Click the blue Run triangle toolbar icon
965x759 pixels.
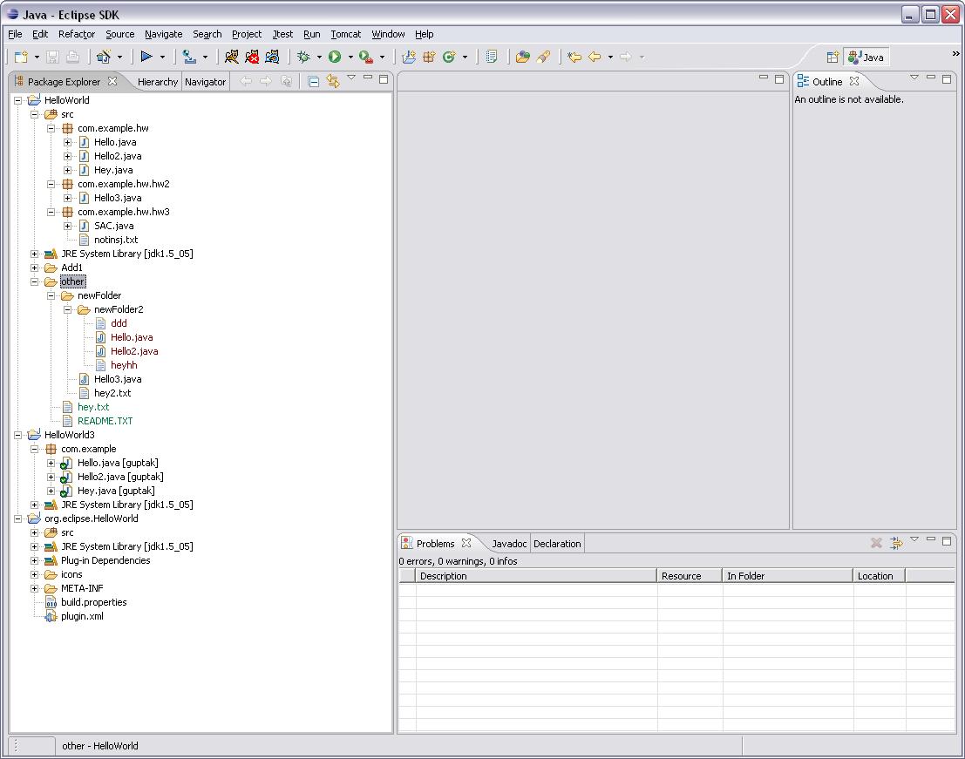[146, 57]
